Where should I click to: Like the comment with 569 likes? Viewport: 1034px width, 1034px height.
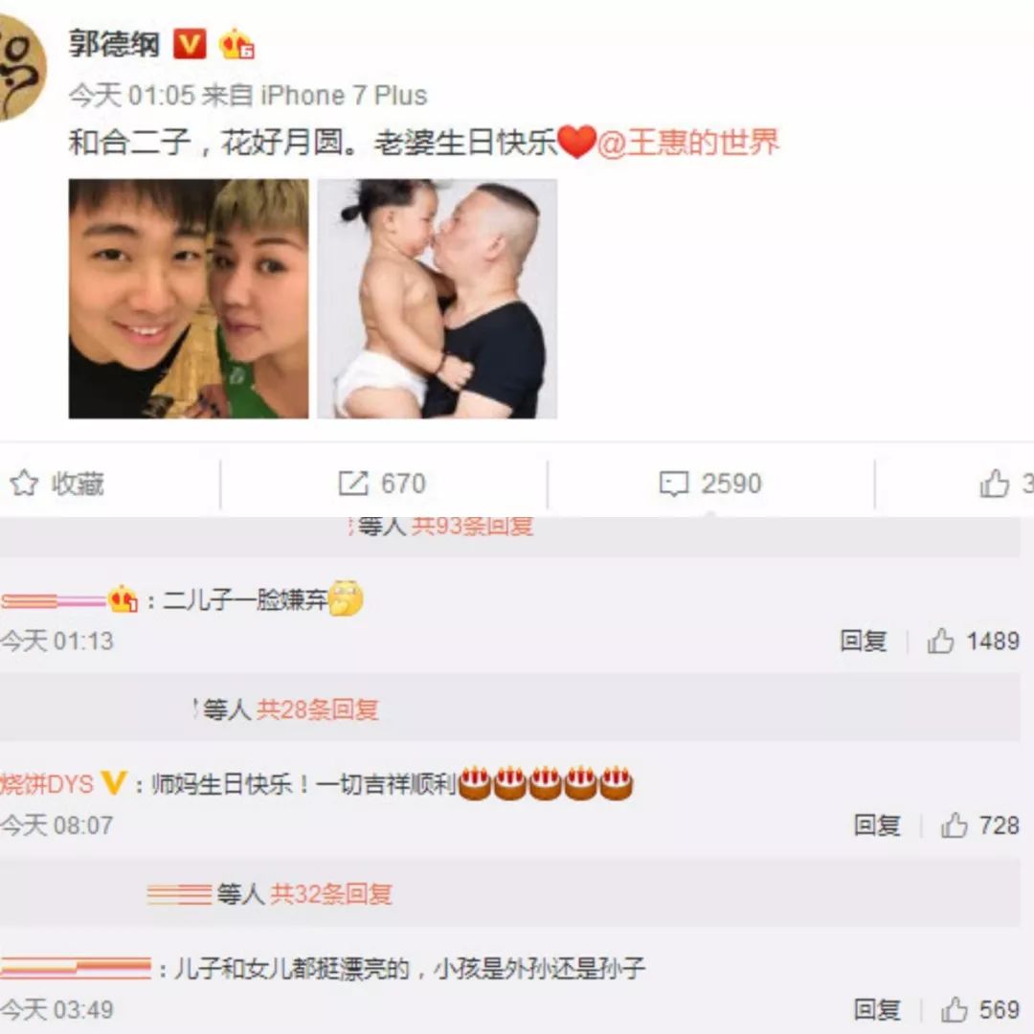coord(954,1010)
